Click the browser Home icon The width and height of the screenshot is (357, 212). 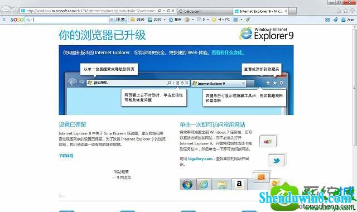point(339,11)
